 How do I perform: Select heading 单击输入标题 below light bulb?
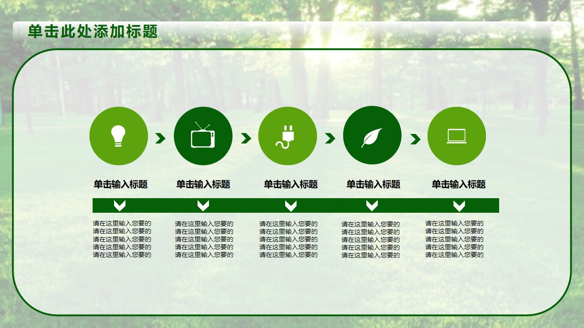(x=121, y=184)
